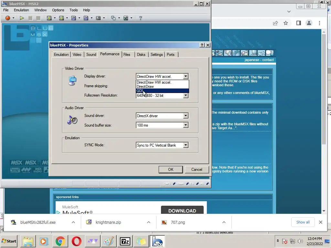Screen dimensions: 331x248
Task: Open Fullscreen Resolution dropdown arrow
Action: click(x=186, y=96)
